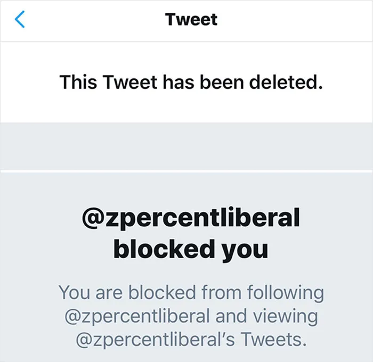Tap the word 'blocked' in gray description

pos(162,292)
